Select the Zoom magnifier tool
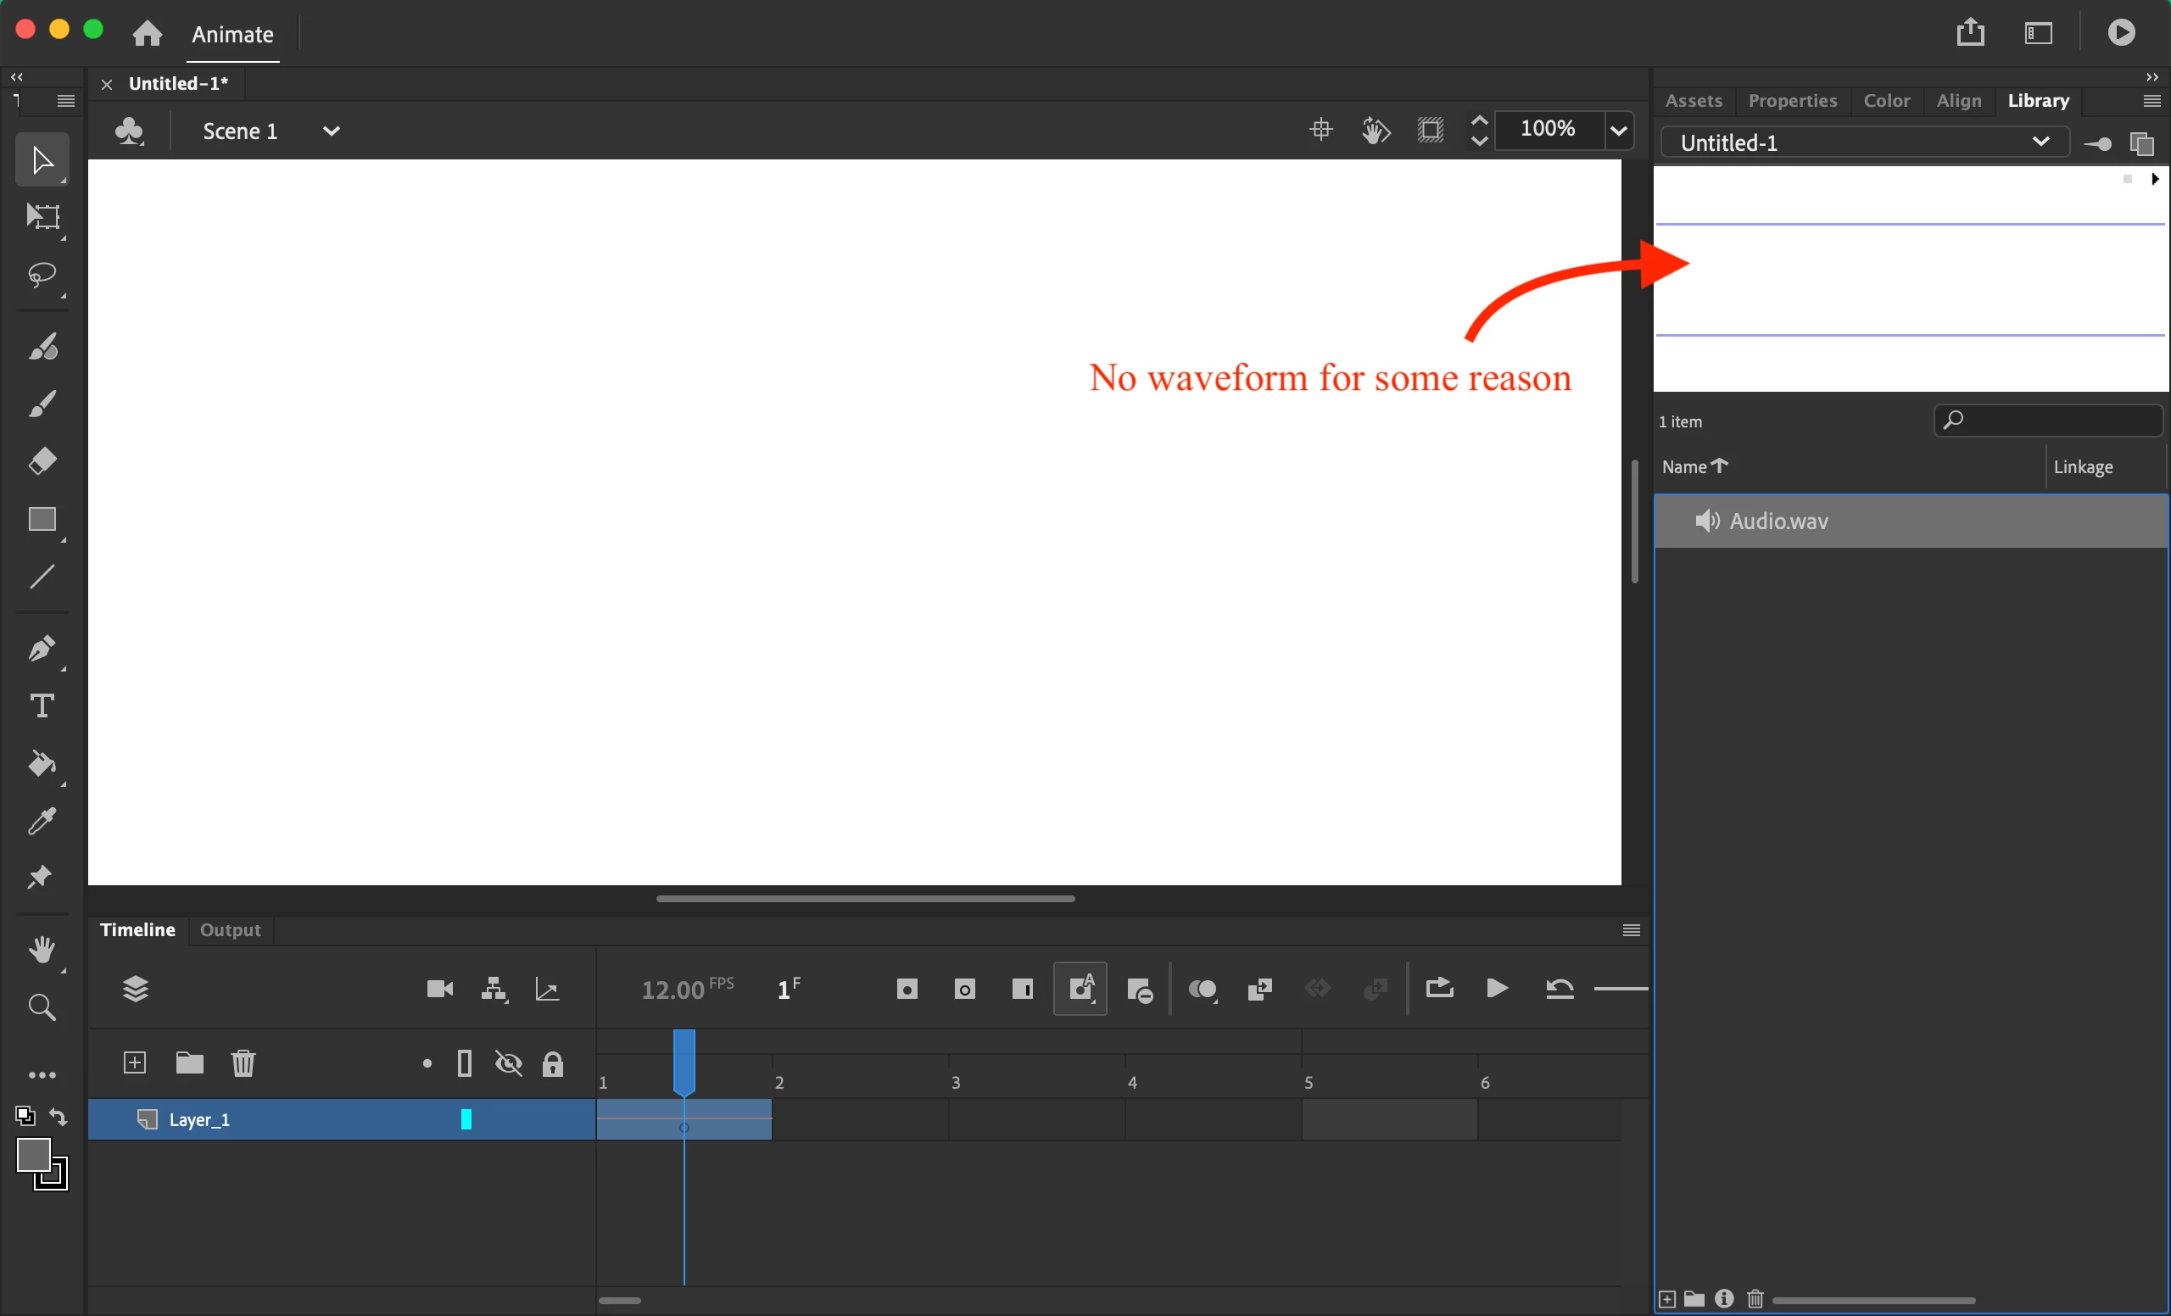The image size is (2171, 1316). (x=42, y=1007)
